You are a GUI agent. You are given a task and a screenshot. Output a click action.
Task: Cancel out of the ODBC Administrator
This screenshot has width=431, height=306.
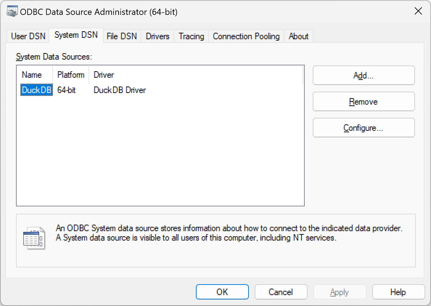pos(281,292)
